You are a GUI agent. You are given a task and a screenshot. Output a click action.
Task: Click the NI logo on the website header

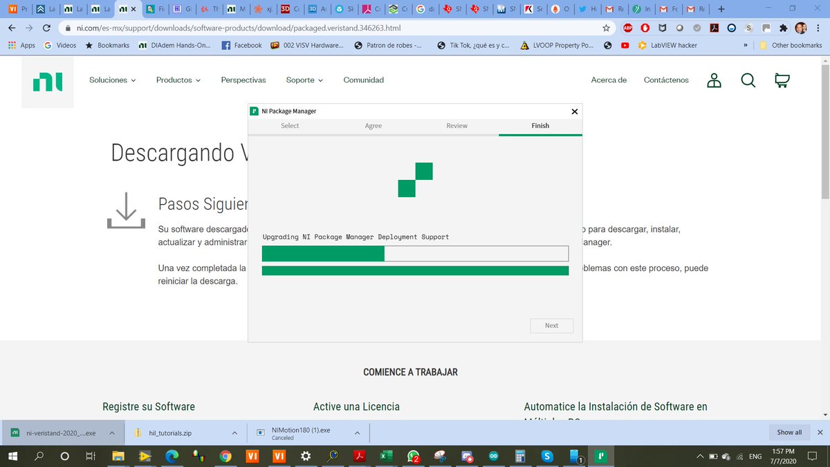click(48, 82)
